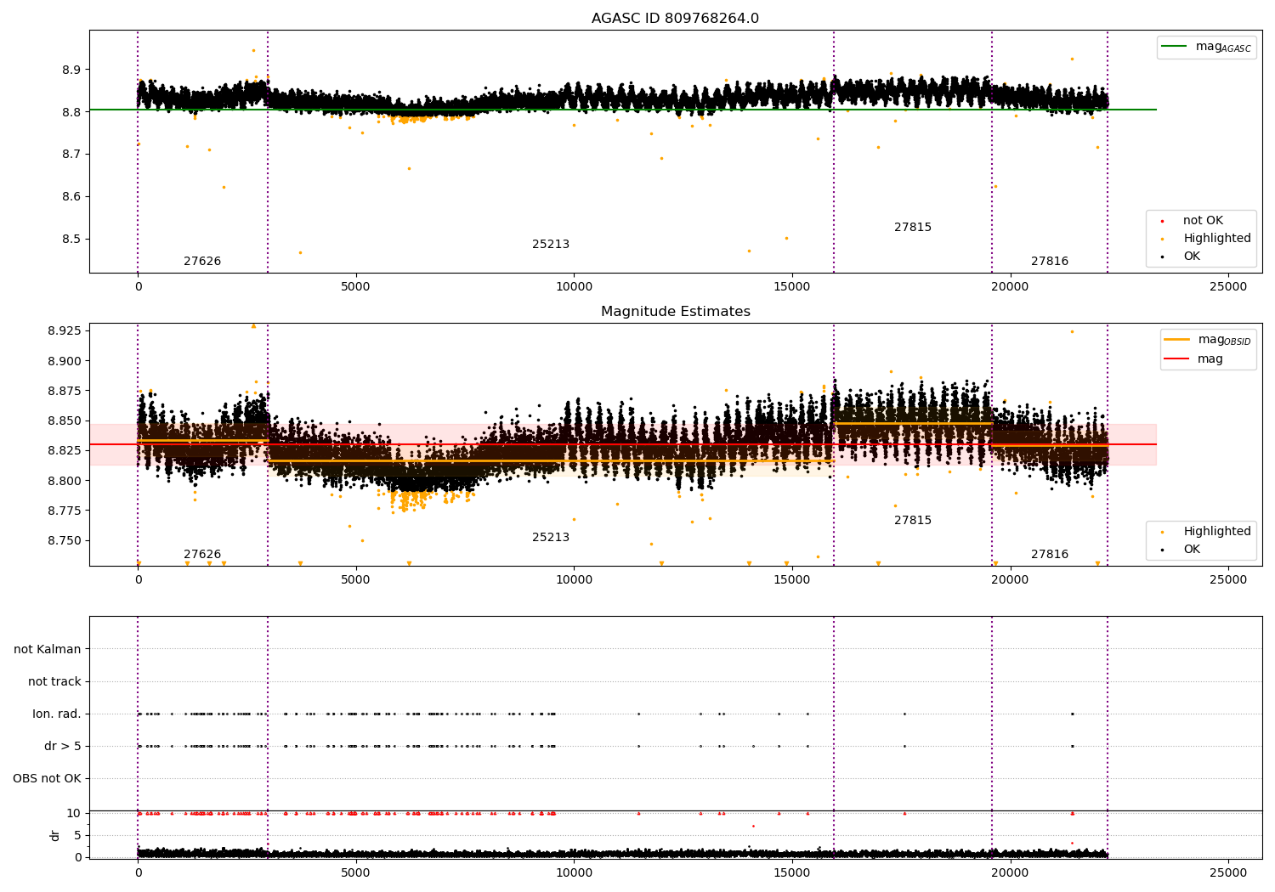Click y-tick 8.850 on the middle plot
1275x892 pixels.
tap(65, 421)
